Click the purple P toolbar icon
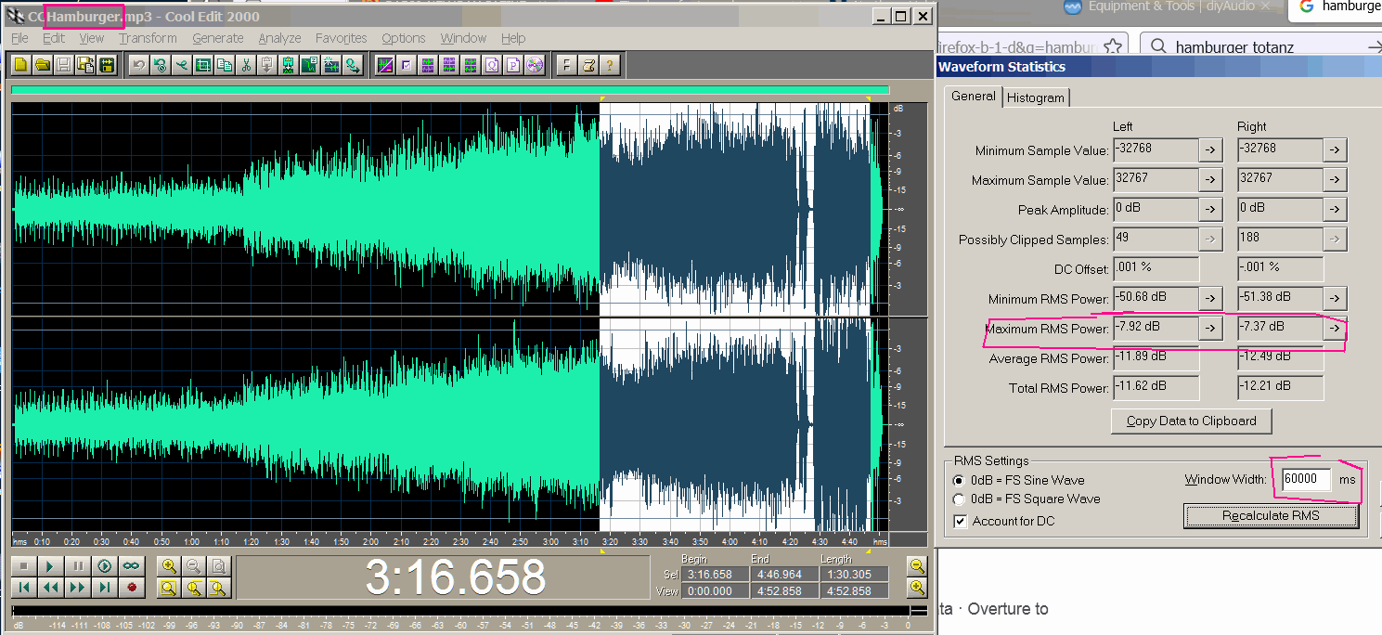 point(512,65)
